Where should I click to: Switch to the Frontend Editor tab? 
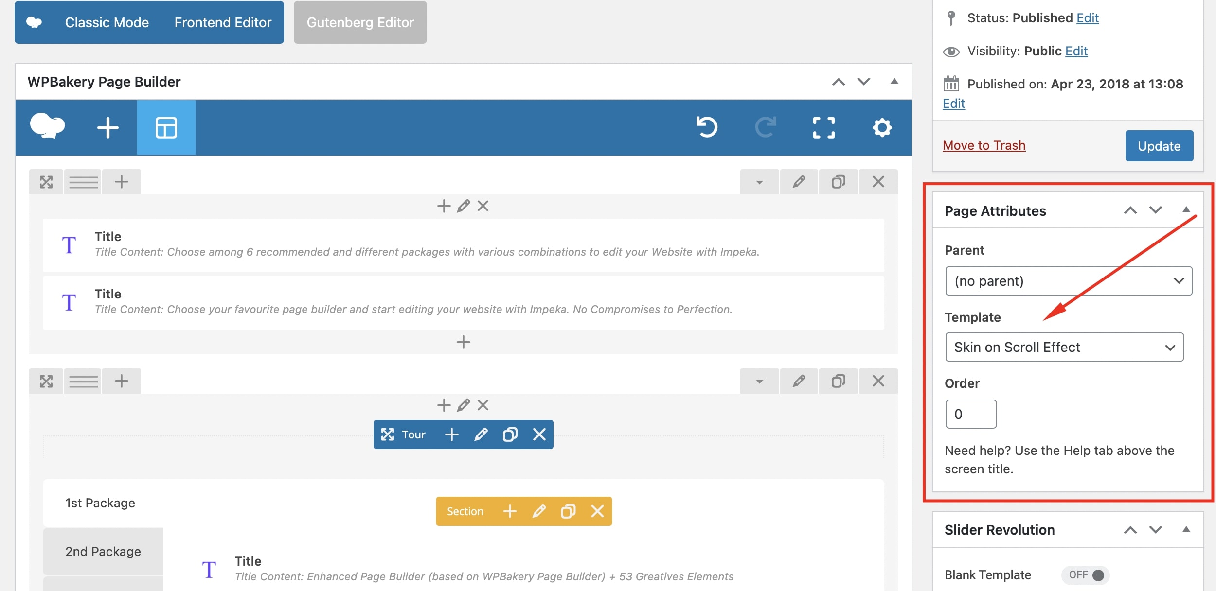pyautogui.click(x=222, y=22)
